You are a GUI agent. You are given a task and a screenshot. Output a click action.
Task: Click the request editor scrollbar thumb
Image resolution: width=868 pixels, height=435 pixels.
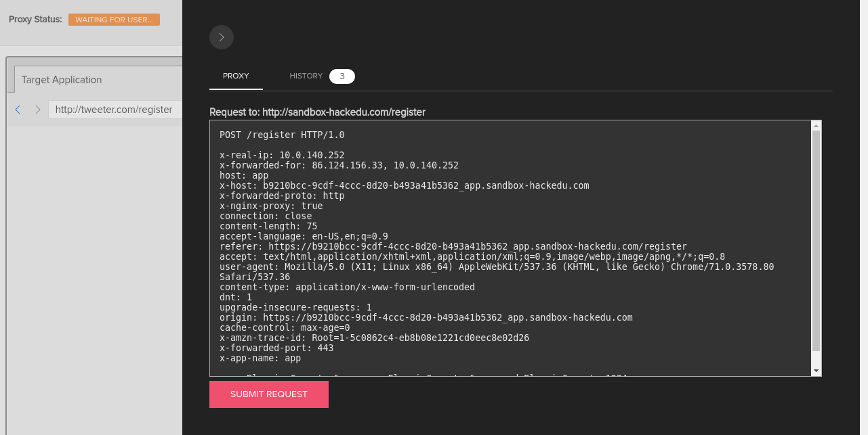(817, 241)
